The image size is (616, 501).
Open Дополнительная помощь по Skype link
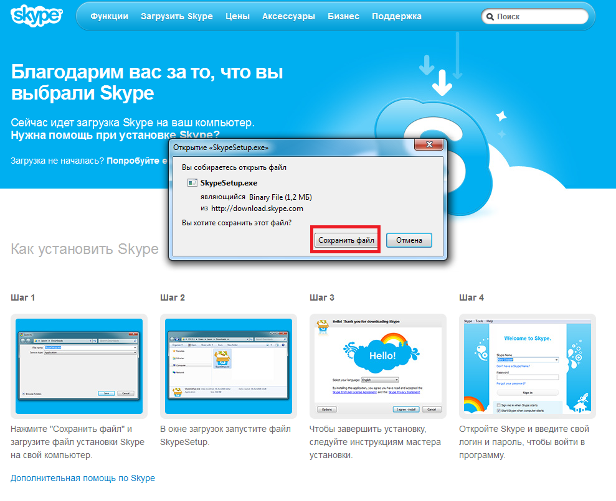click(x=83, y=478)
